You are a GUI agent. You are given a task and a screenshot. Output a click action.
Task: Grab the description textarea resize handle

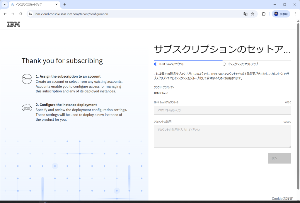coord(290,146)
